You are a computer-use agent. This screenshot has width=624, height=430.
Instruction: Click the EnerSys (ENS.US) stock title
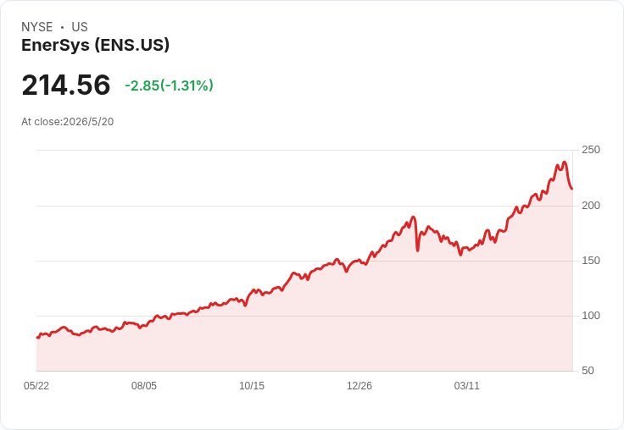pos(95,45)
